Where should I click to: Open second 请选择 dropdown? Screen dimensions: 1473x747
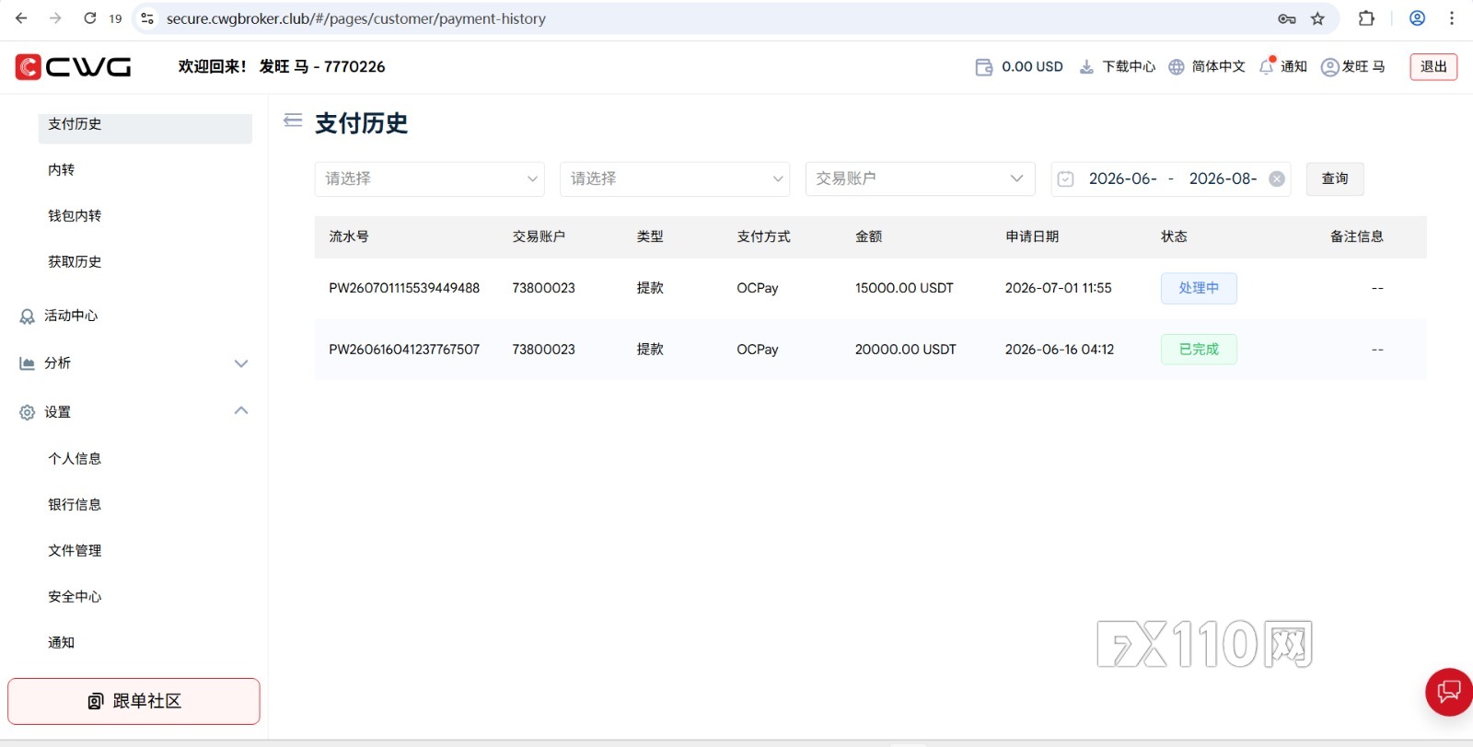(x=675, y=179)
